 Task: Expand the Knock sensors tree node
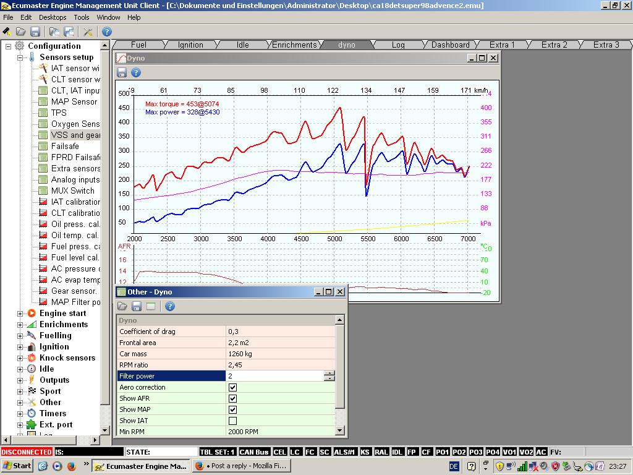click(x=20, y=358)
